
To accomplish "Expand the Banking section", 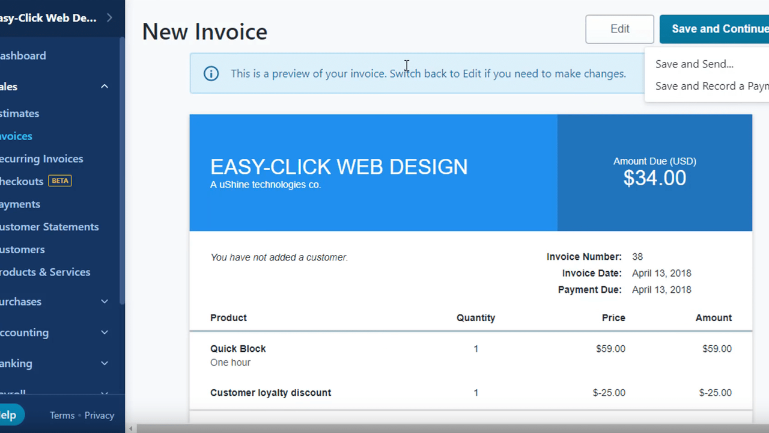I will click(104, 363).
